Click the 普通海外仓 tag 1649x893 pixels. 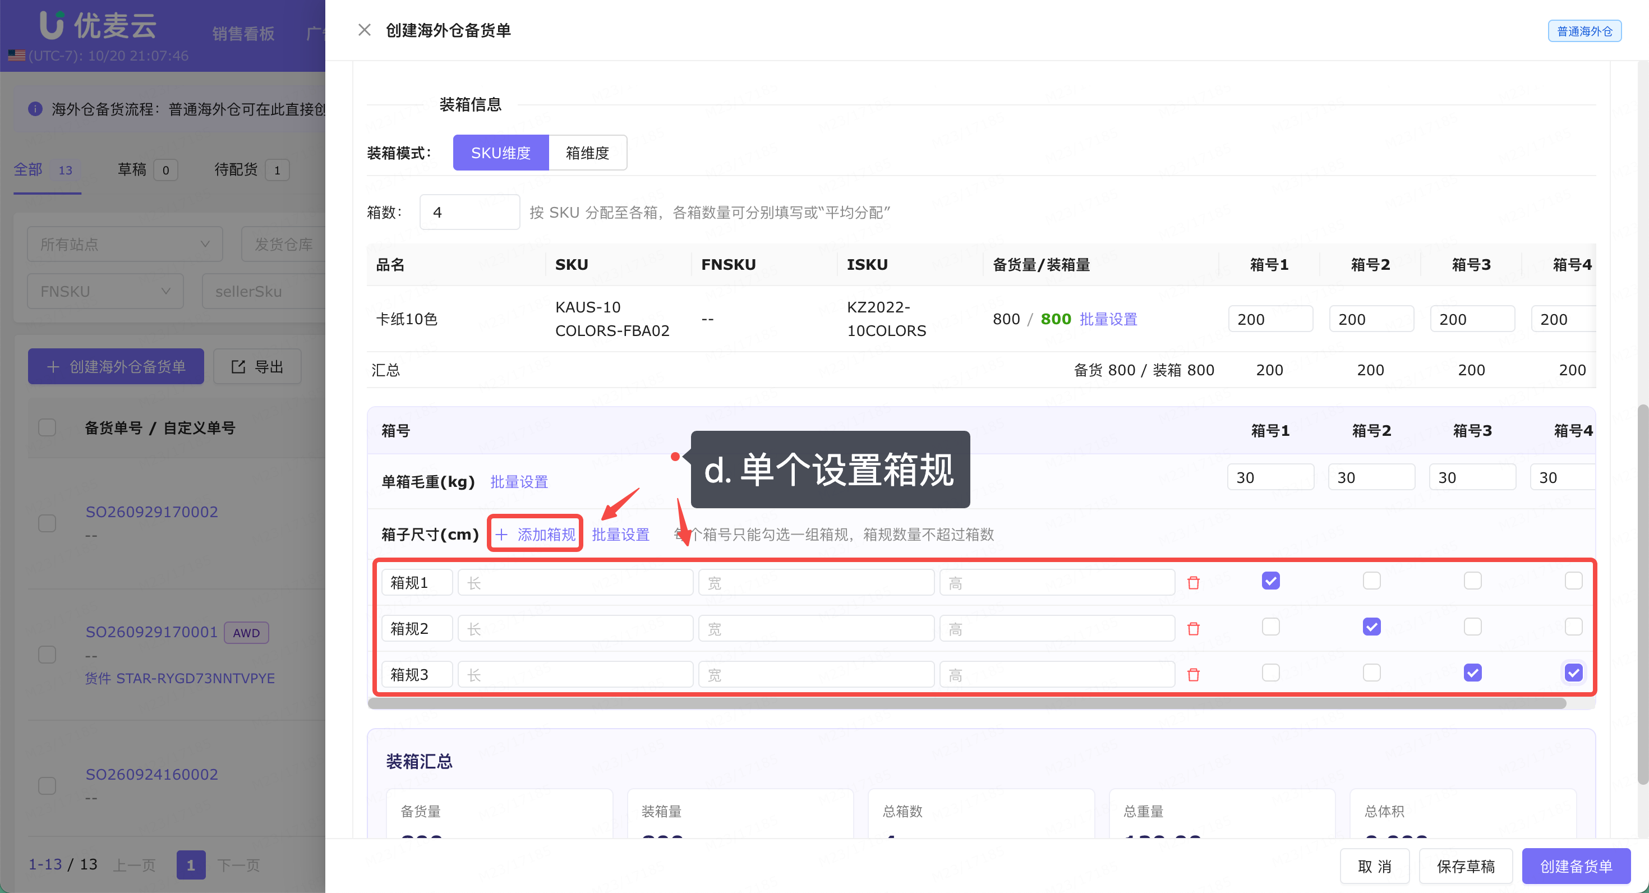point(1584,31)
